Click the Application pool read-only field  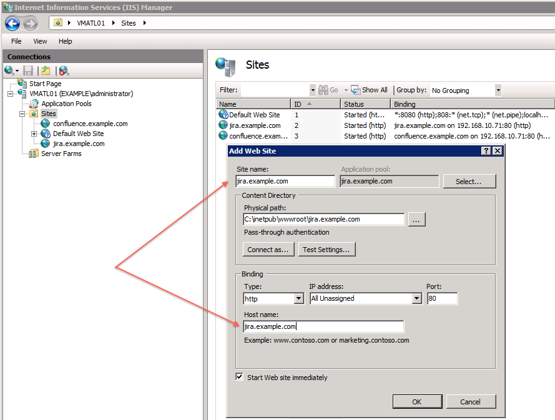click(390, 181)
